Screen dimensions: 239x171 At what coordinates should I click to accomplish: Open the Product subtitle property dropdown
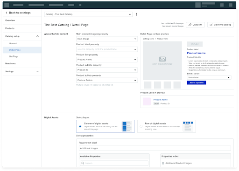tap(107, 70)
